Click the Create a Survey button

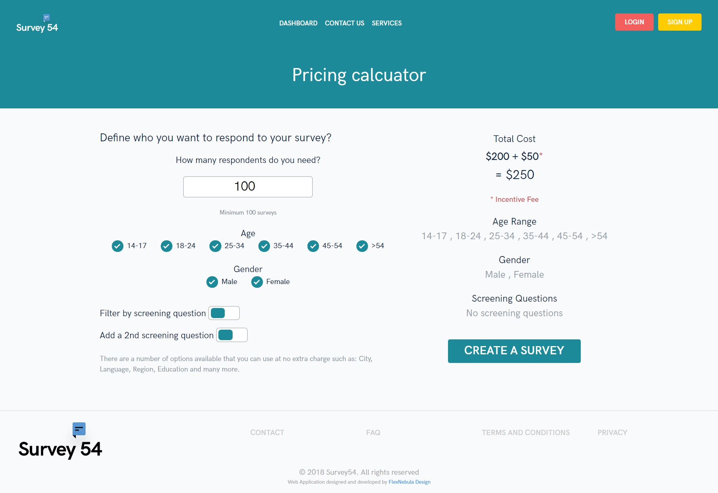(x=514, y=351)
